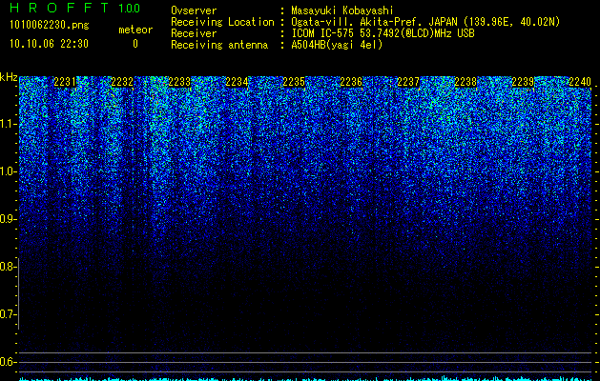Click the 2238 time marker
This screenshot has height=381, width=600.
466,82
